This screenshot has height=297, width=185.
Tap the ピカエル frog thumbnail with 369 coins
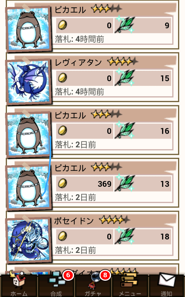[x=28, y=187]
